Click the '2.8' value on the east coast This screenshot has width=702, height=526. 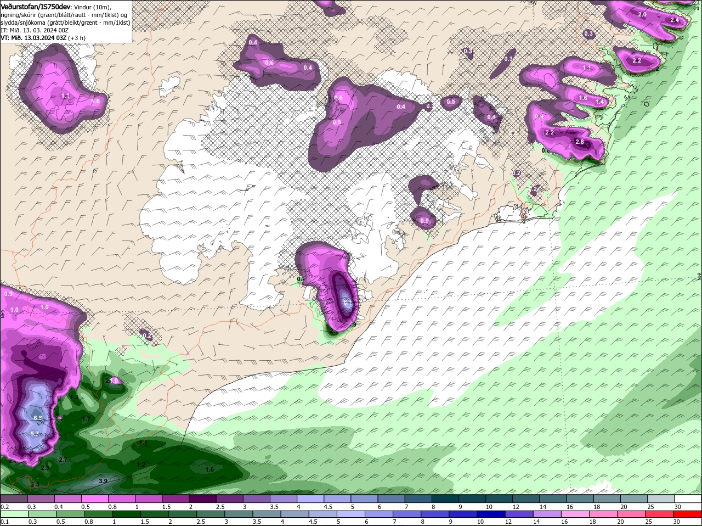[x=580, y=142]
